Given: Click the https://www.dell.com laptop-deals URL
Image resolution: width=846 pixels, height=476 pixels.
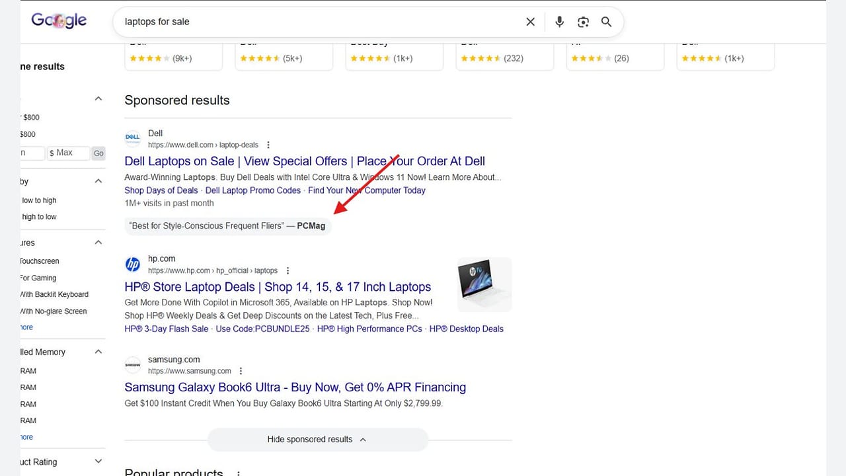Looking at the screenshot, I should click(x=203, y=145).
